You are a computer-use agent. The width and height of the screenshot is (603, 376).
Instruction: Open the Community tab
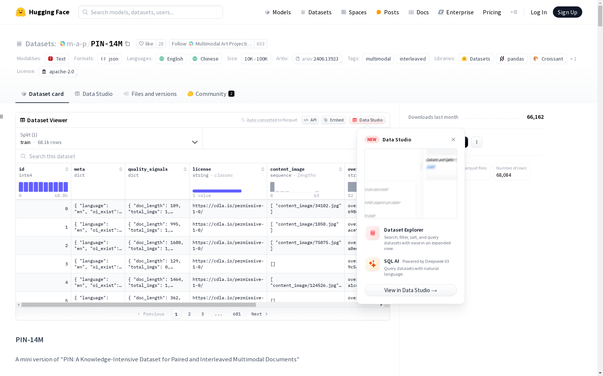pyautogui.click(x=211, y=94)
